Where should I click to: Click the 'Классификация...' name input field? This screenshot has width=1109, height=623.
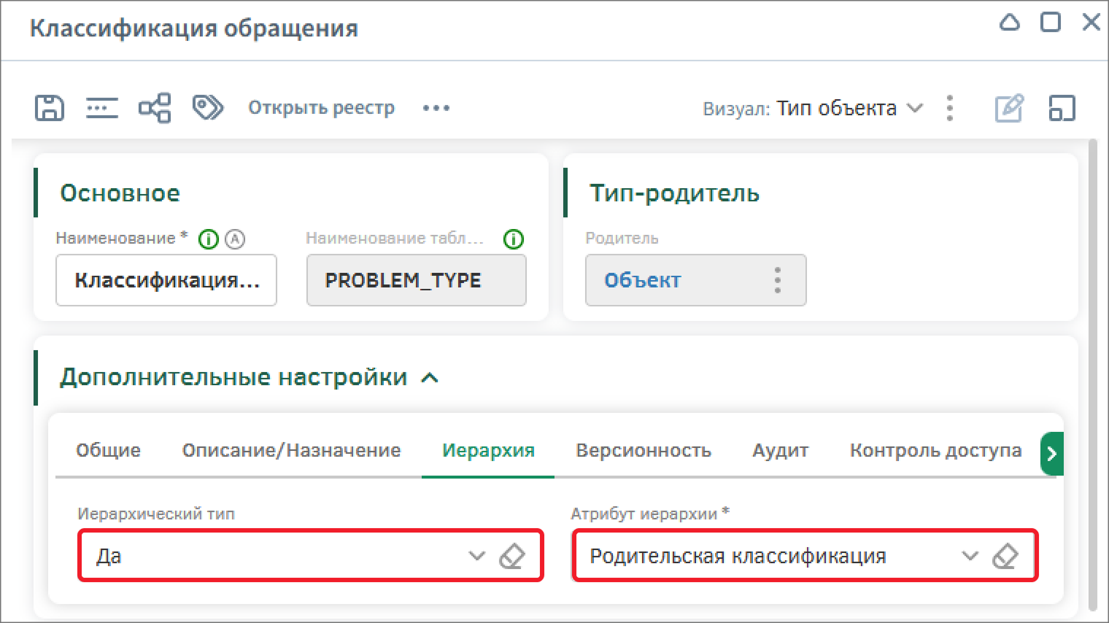pyautogui.click(x=166, y=280)
